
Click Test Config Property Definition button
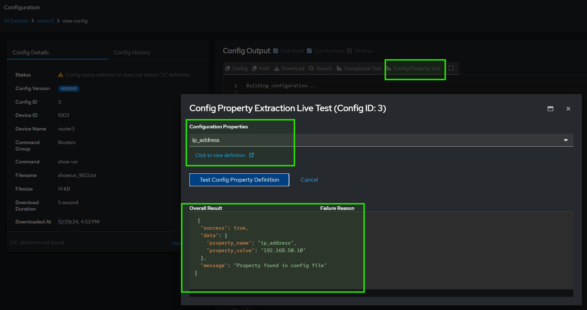(x=239, y=180)
